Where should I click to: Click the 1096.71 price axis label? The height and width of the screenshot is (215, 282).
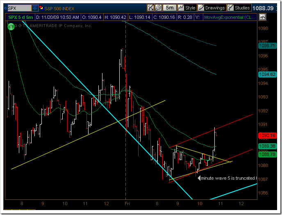point(267,46)
